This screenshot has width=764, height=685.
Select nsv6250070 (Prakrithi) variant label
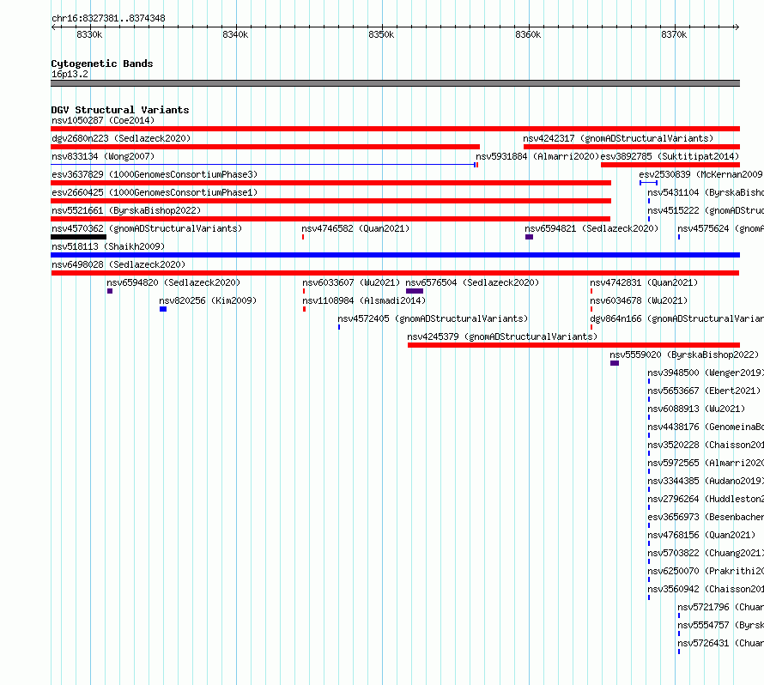click(x=706, y=571)
